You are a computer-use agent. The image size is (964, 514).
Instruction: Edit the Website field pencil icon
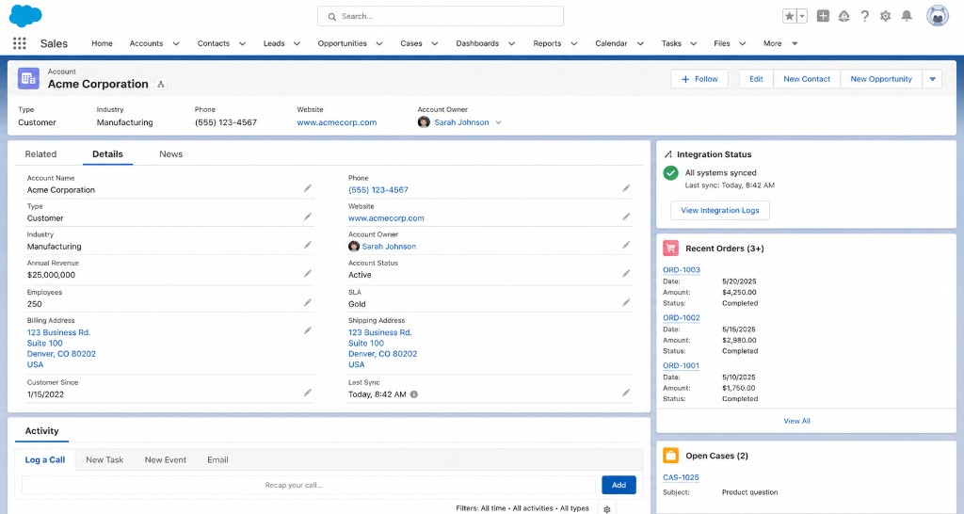click(x=626, y=217)
